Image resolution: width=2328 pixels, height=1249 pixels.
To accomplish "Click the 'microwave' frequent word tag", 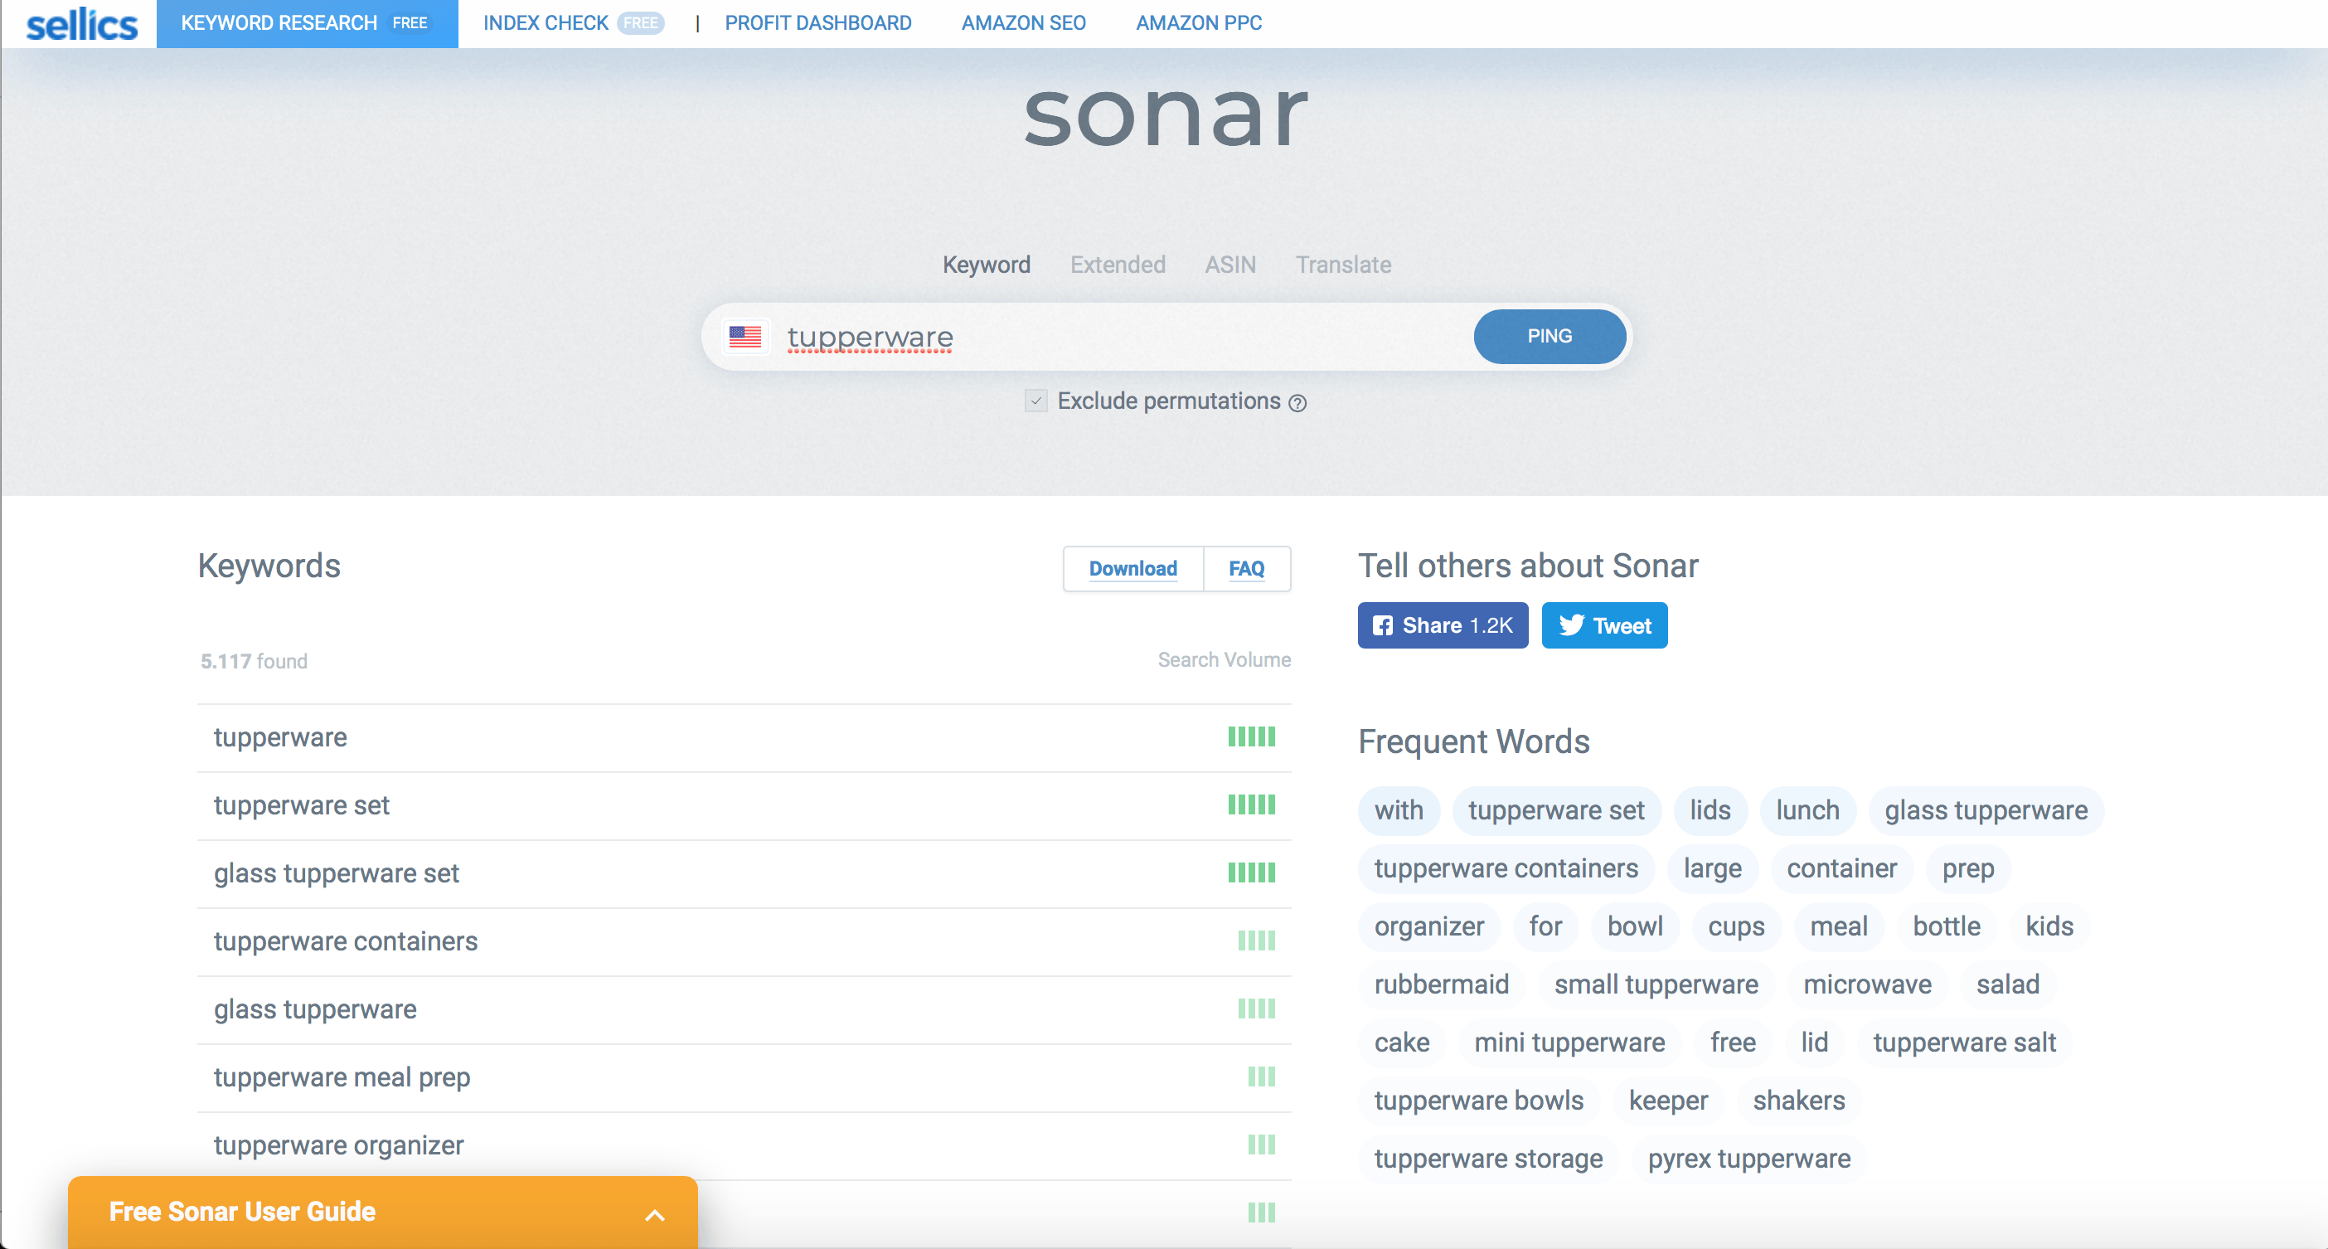I will [1867, 984].
